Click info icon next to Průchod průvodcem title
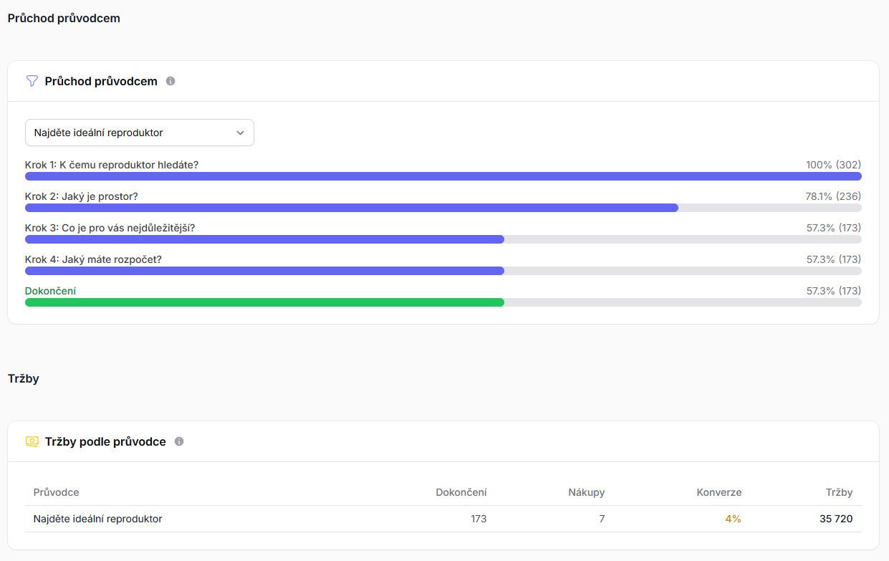 (170, 81)
